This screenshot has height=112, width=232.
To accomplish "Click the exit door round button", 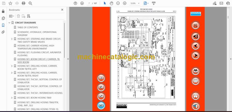I will coord(195,106).
